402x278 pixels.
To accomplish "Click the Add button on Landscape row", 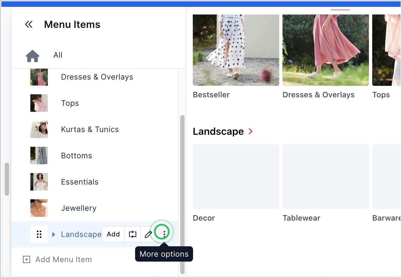I will (113, 234).
